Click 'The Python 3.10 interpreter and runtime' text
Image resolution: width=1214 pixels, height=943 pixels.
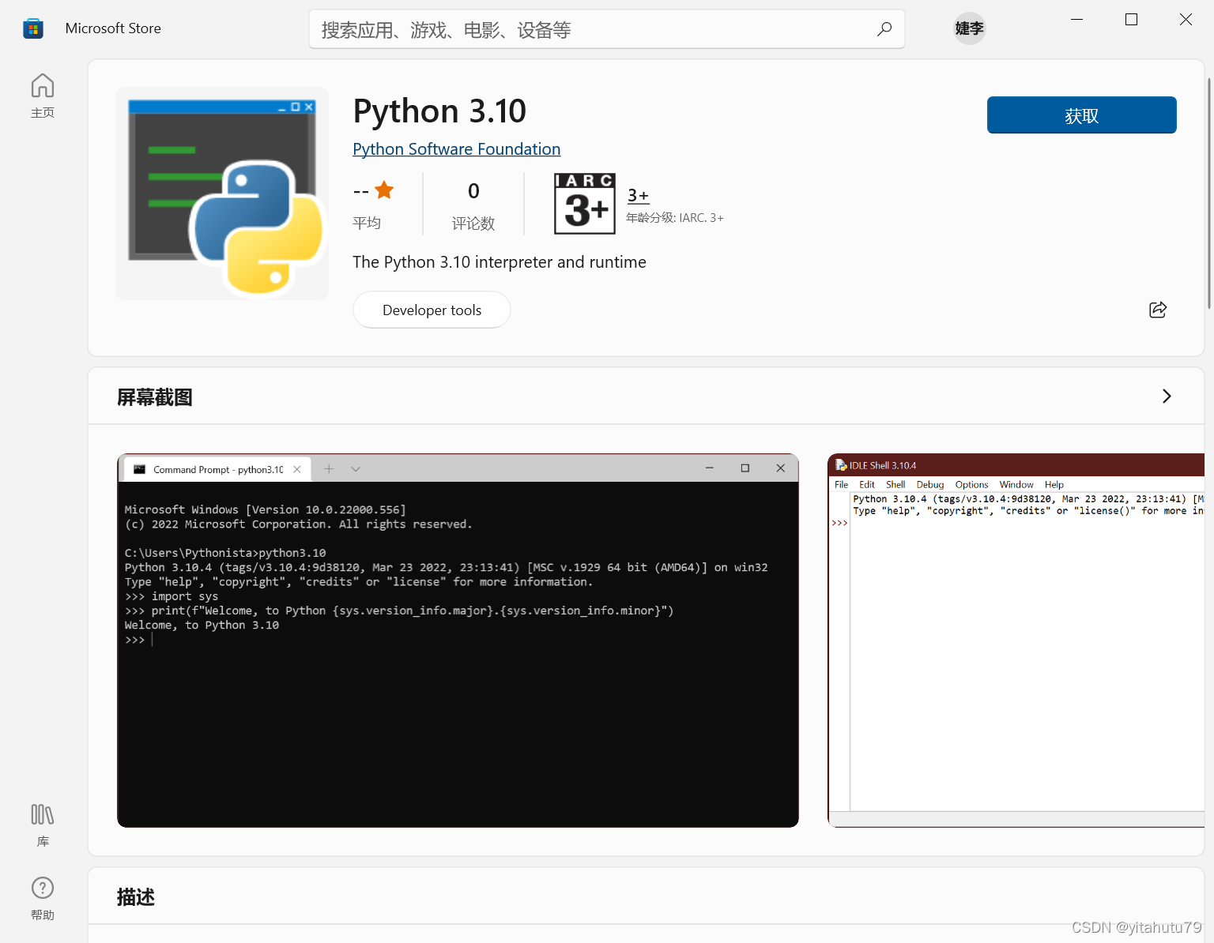(x=500, y=262)
